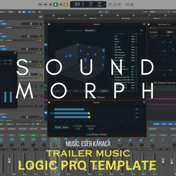Image resolution: width=176 pixels, height=176 pixels.
Task: Select the Aux filter tab in mixer
Action: tap(170, 124)
